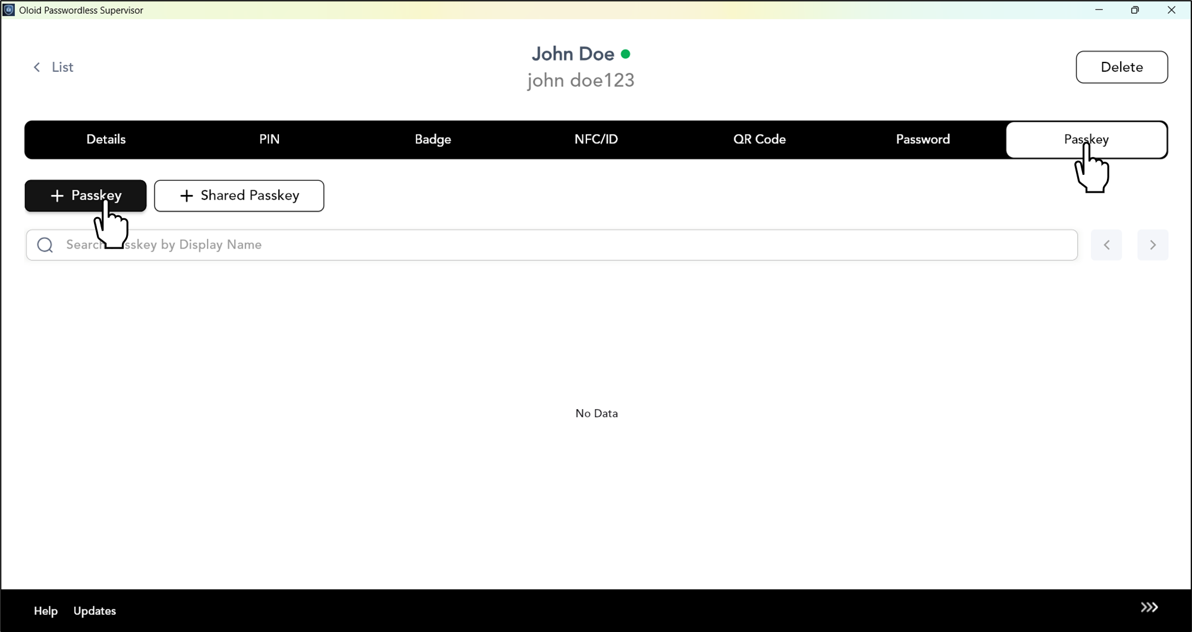Click the username text john doe123
The height and width of the screenshot is (632, 1192).
click(581, 80)
